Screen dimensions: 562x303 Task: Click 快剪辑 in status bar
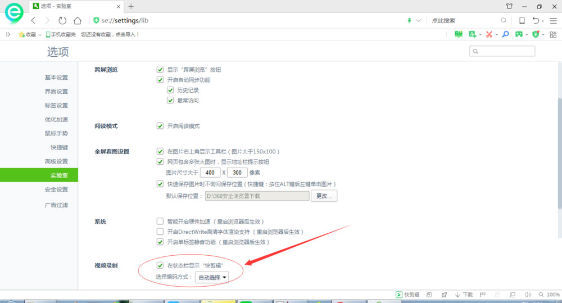click(407, 295)
